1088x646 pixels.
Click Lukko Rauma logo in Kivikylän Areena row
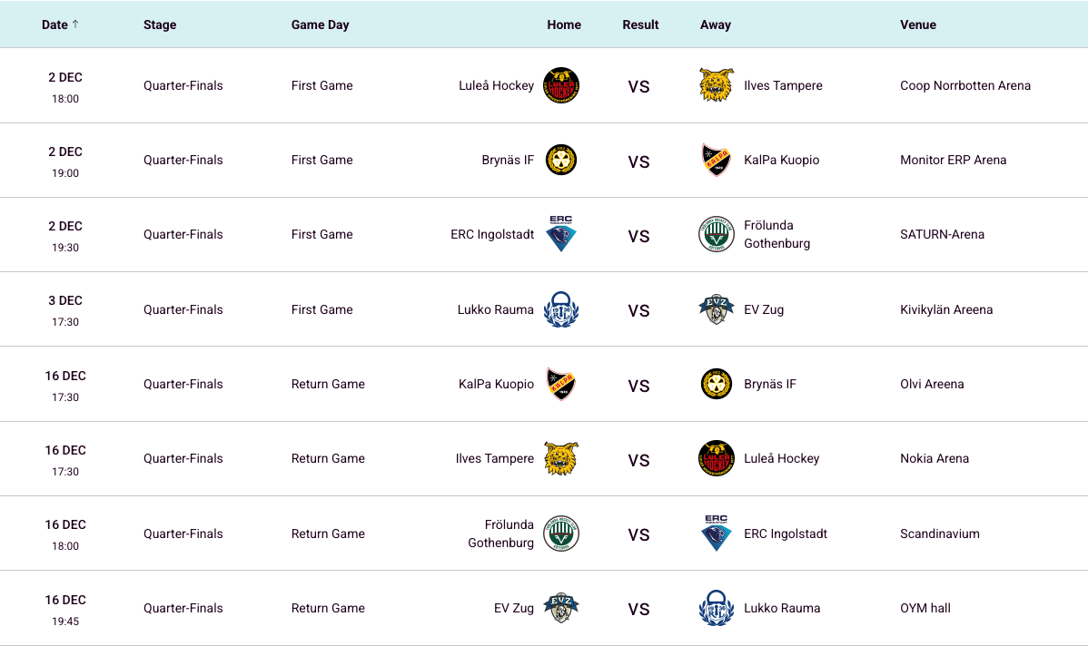coord(561,309)
